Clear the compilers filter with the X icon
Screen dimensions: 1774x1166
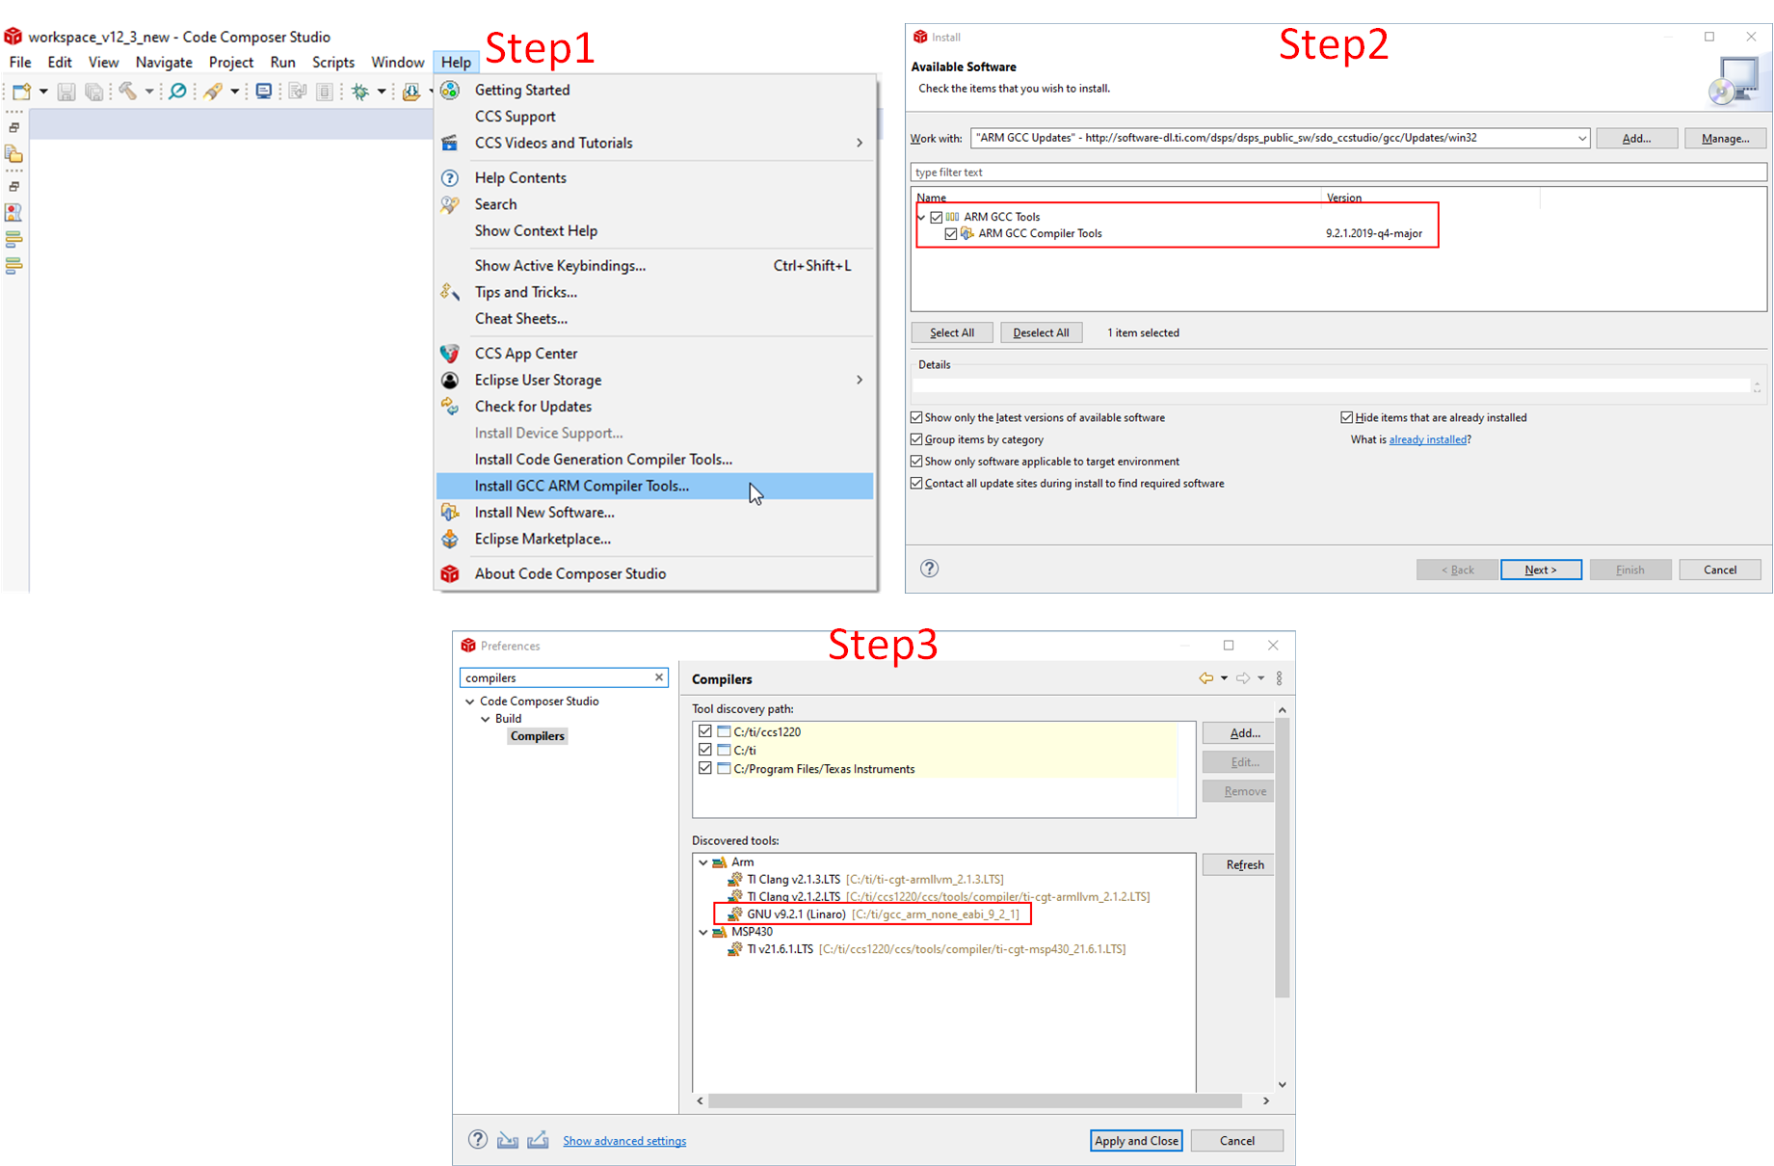659,677
